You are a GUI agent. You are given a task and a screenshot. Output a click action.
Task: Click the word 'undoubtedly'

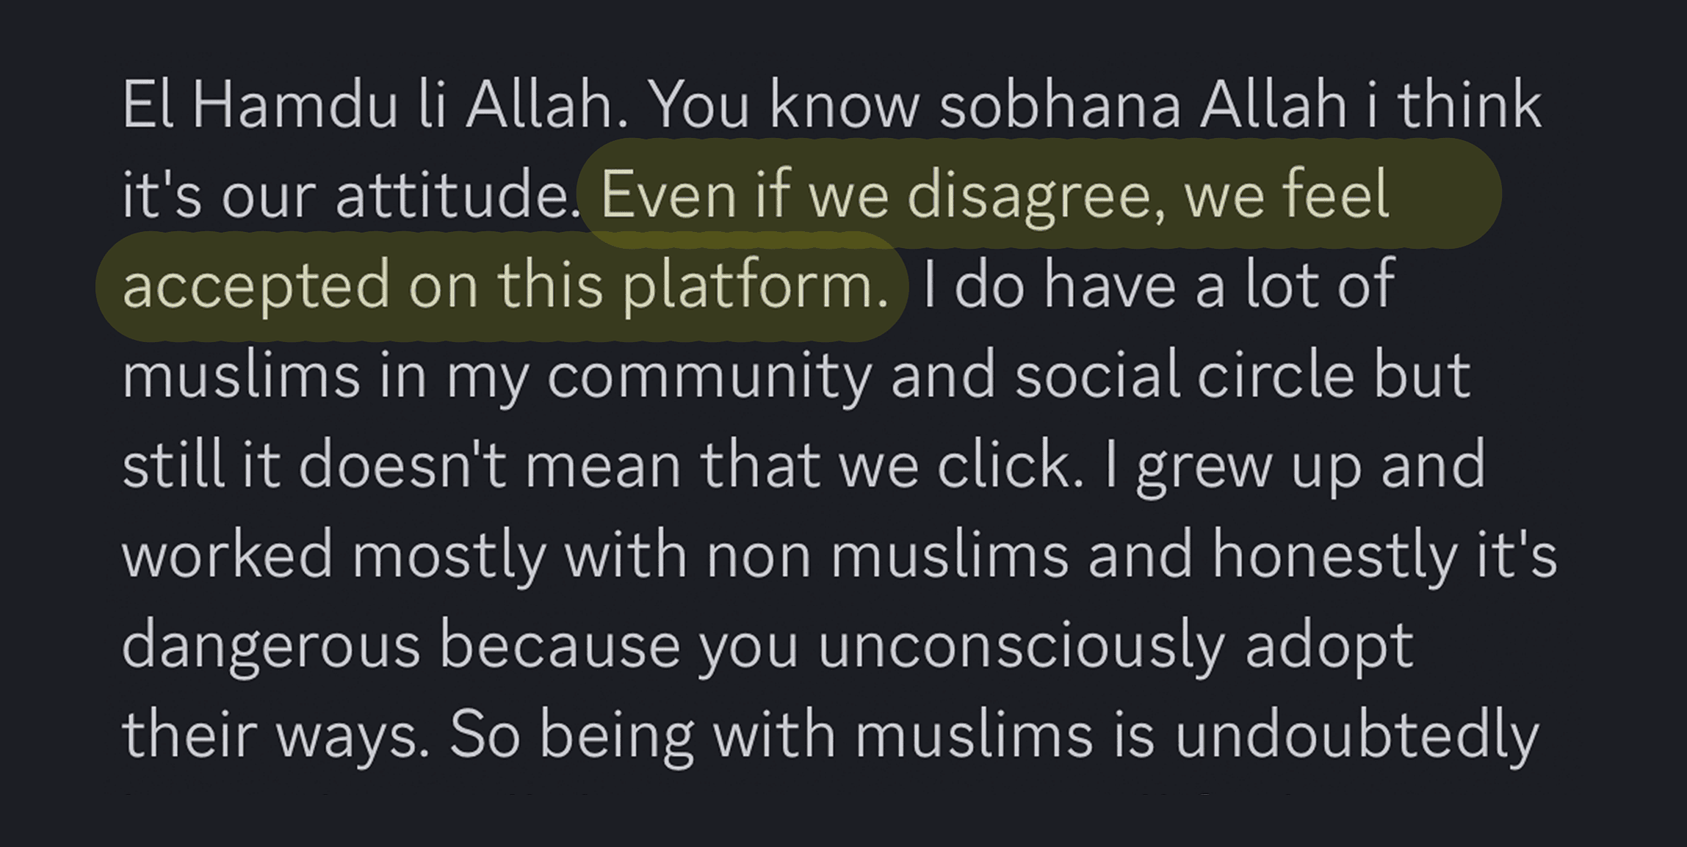tap(1356, 735)
